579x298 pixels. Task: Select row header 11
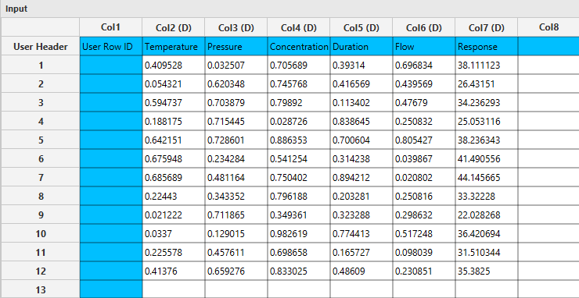[41, 252]
